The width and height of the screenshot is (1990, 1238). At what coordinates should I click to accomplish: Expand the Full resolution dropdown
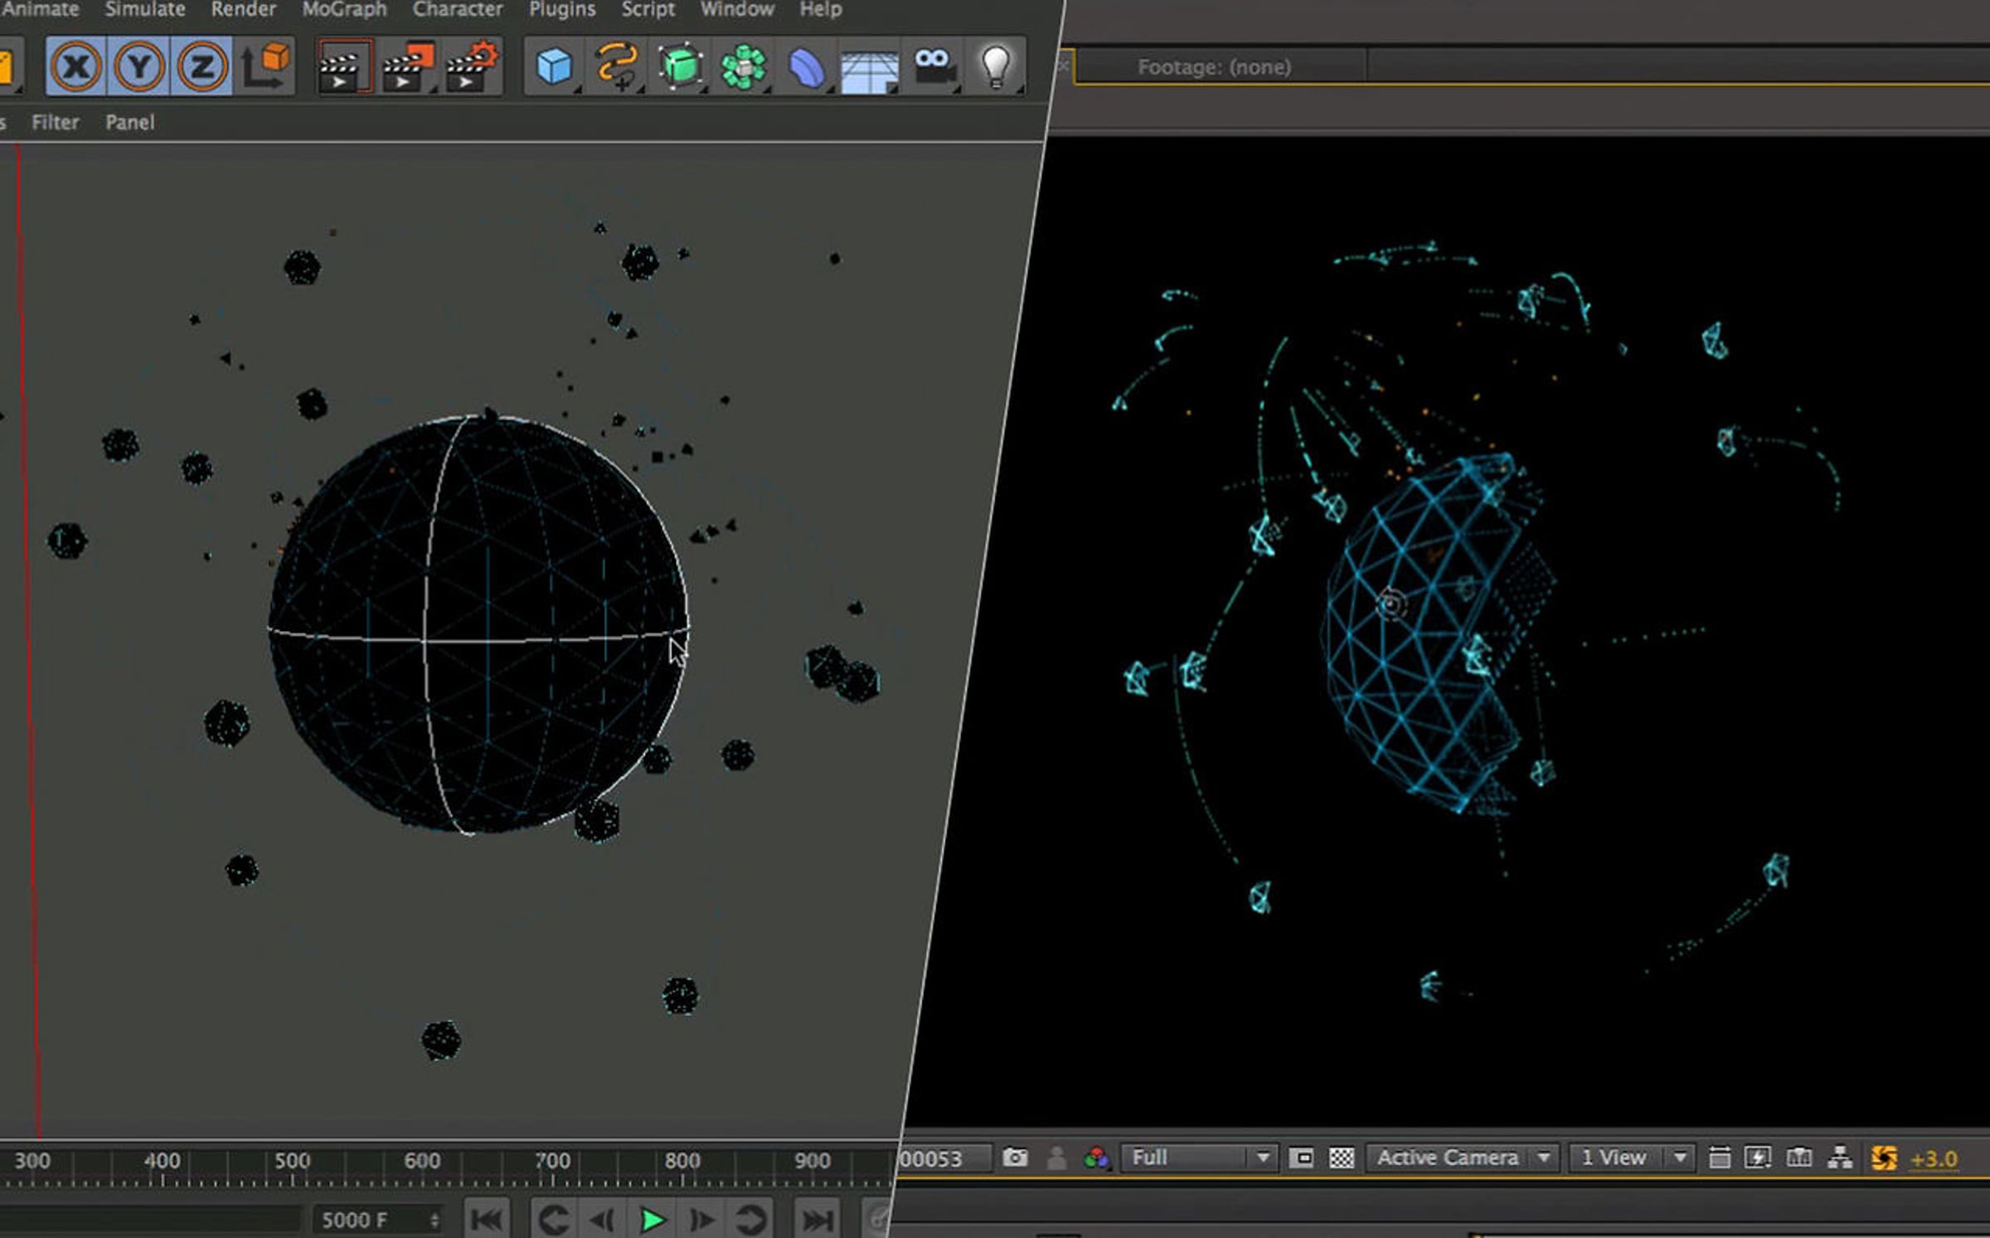[1199, 1158]
